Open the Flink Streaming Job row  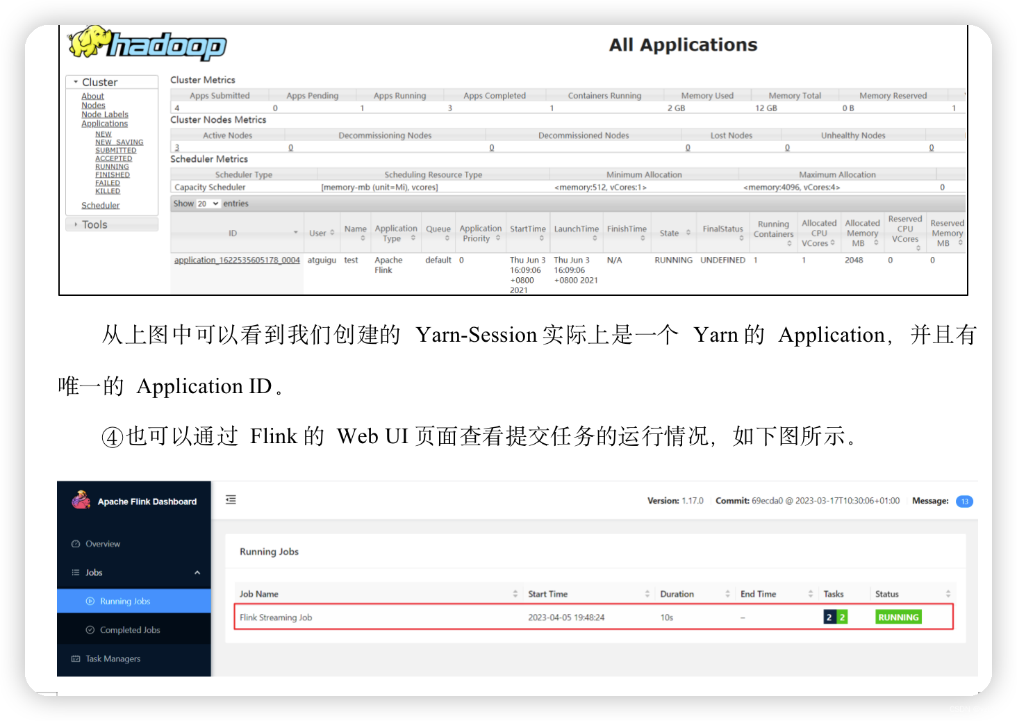click(594, 617)
